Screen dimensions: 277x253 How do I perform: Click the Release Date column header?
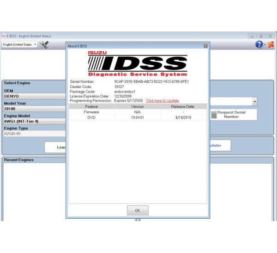[x=183, y=106]
